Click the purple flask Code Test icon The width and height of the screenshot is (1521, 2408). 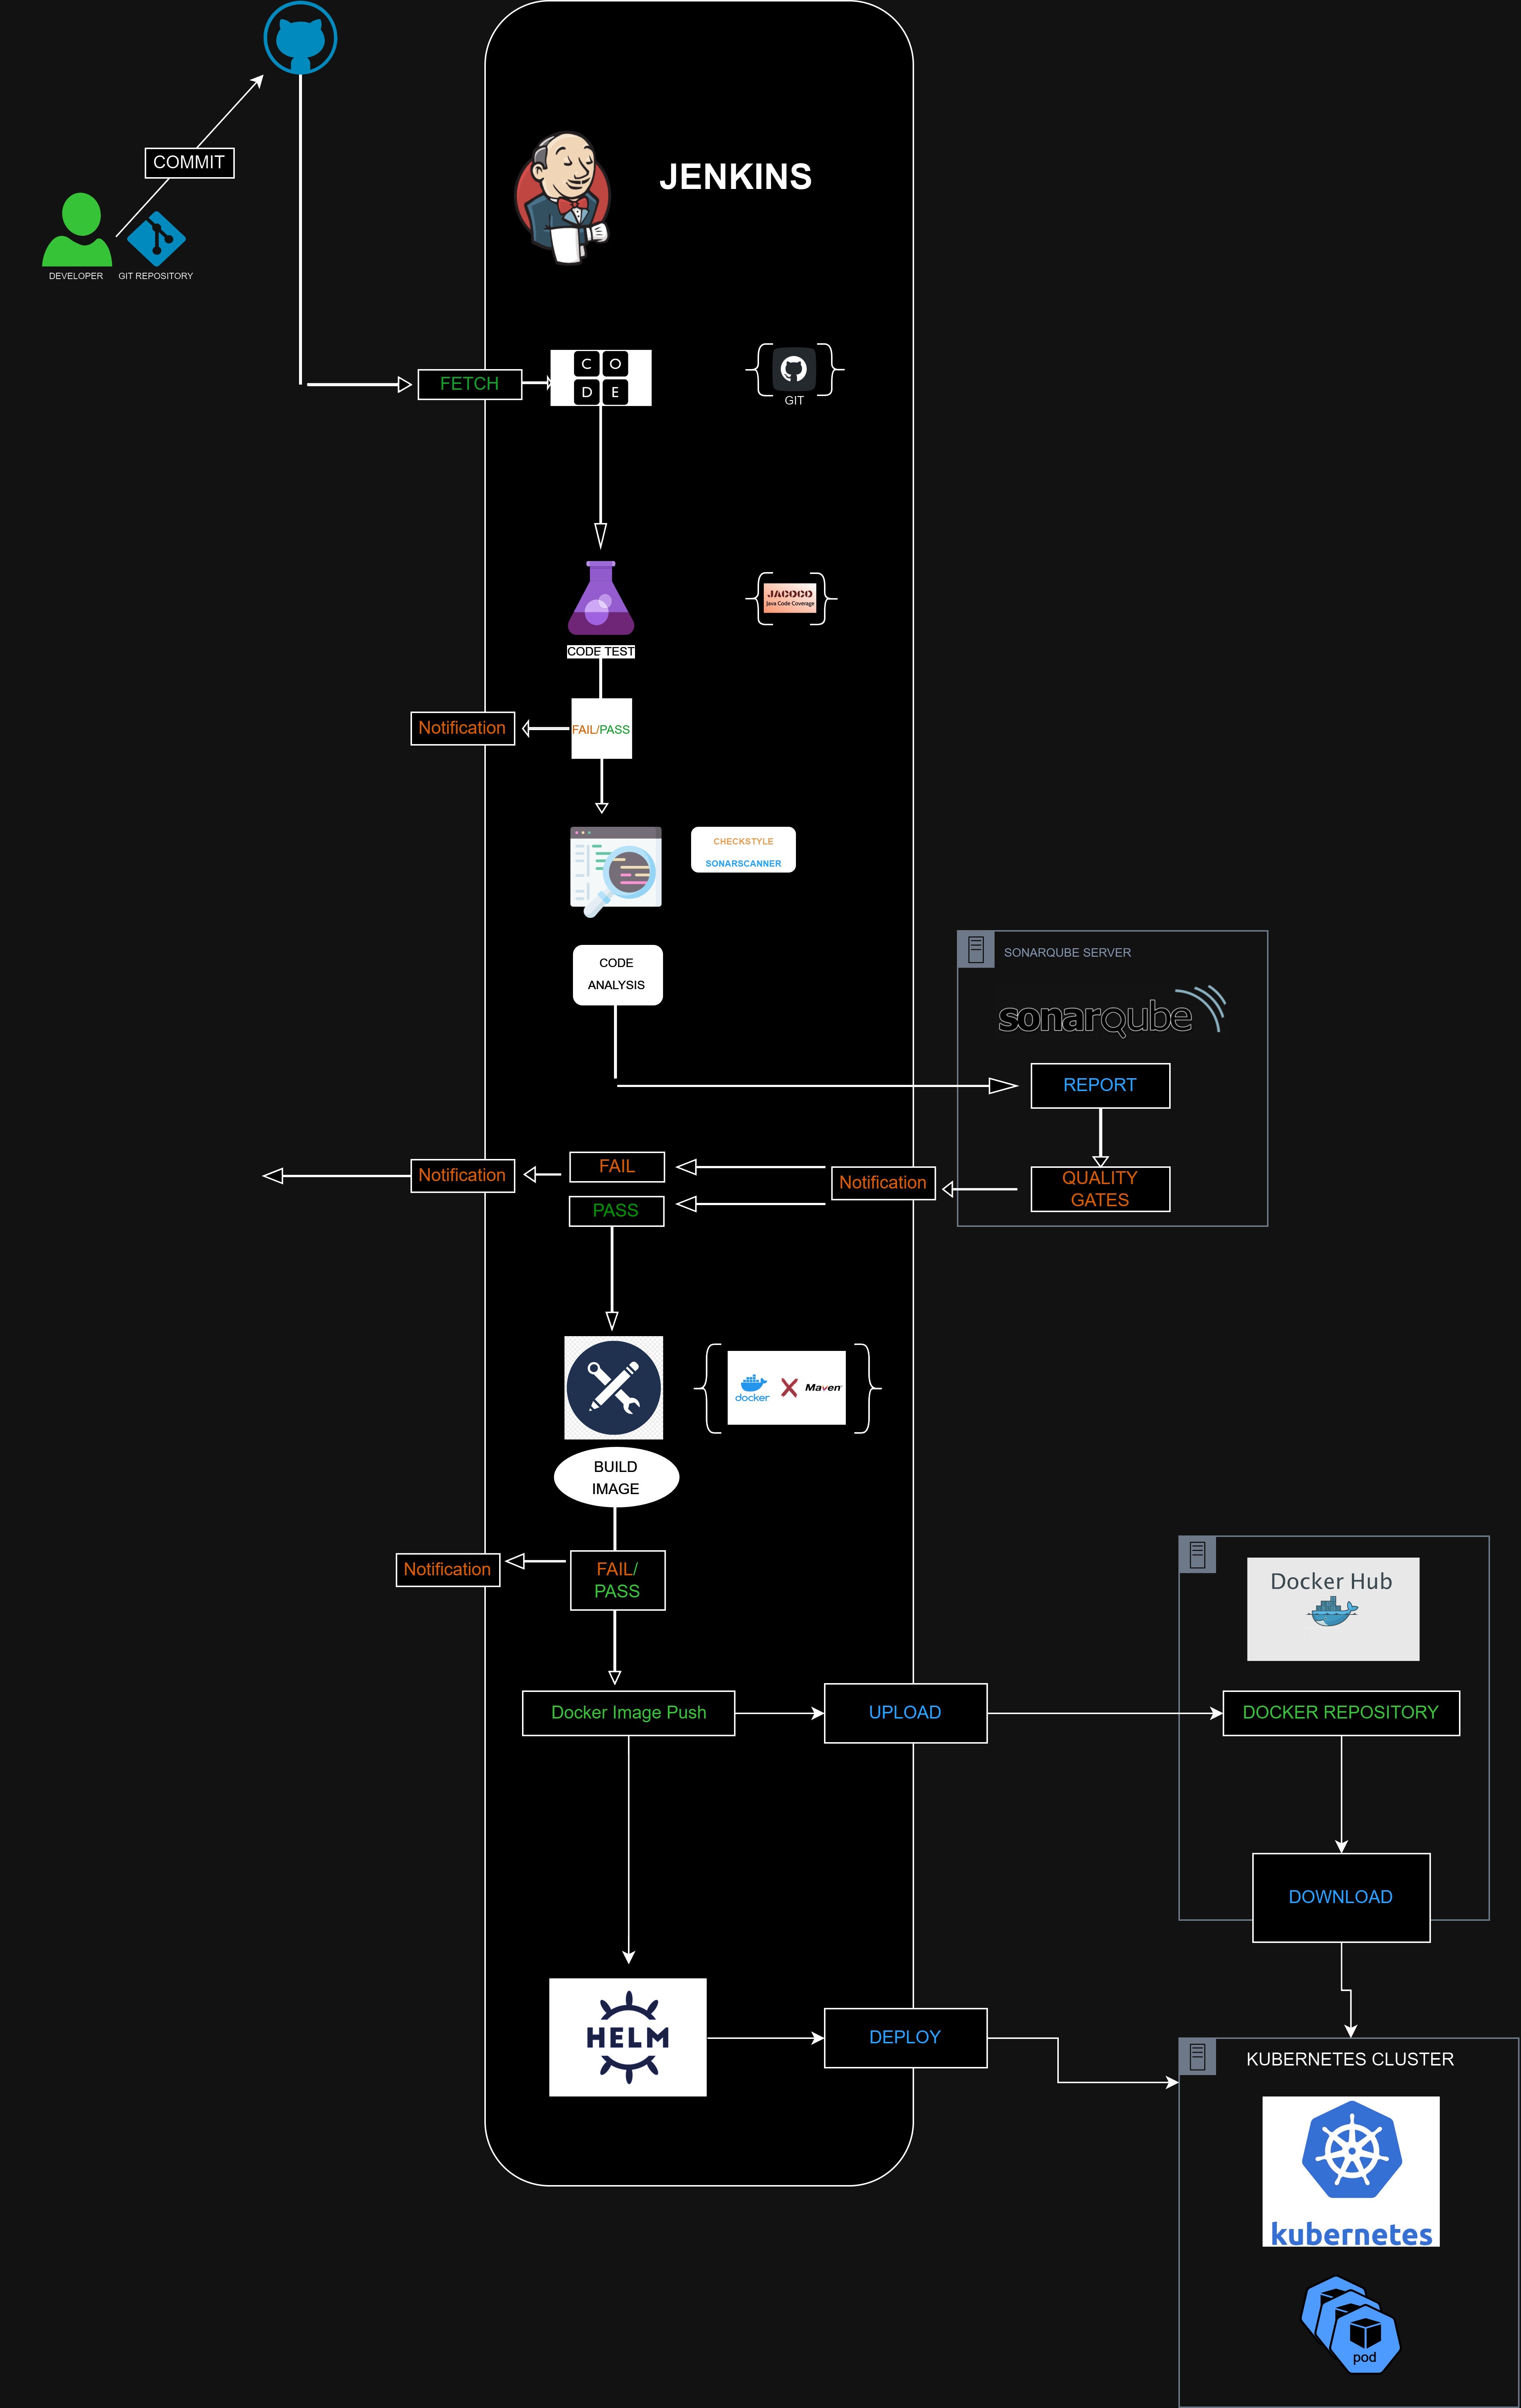tap(601, 598)
